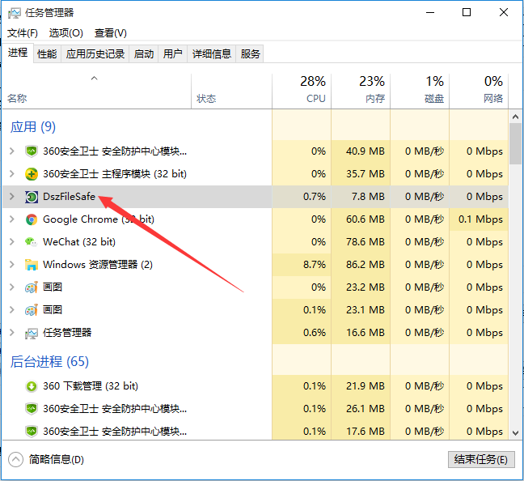Click the WeChat app icon
524x481 pixels.
point(32,242)
